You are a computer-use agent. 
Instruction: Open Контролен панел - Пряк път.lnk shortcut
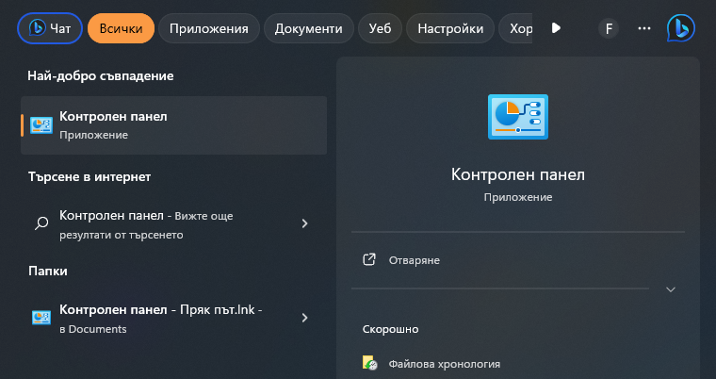[174, 319]
